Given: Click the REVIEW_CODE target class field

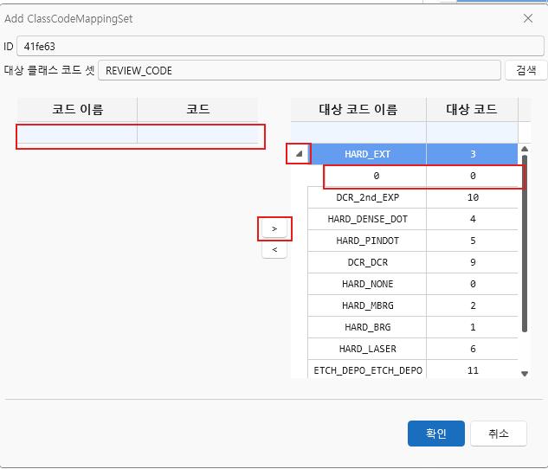Looking at the screenshot, I should click(299, 70).
